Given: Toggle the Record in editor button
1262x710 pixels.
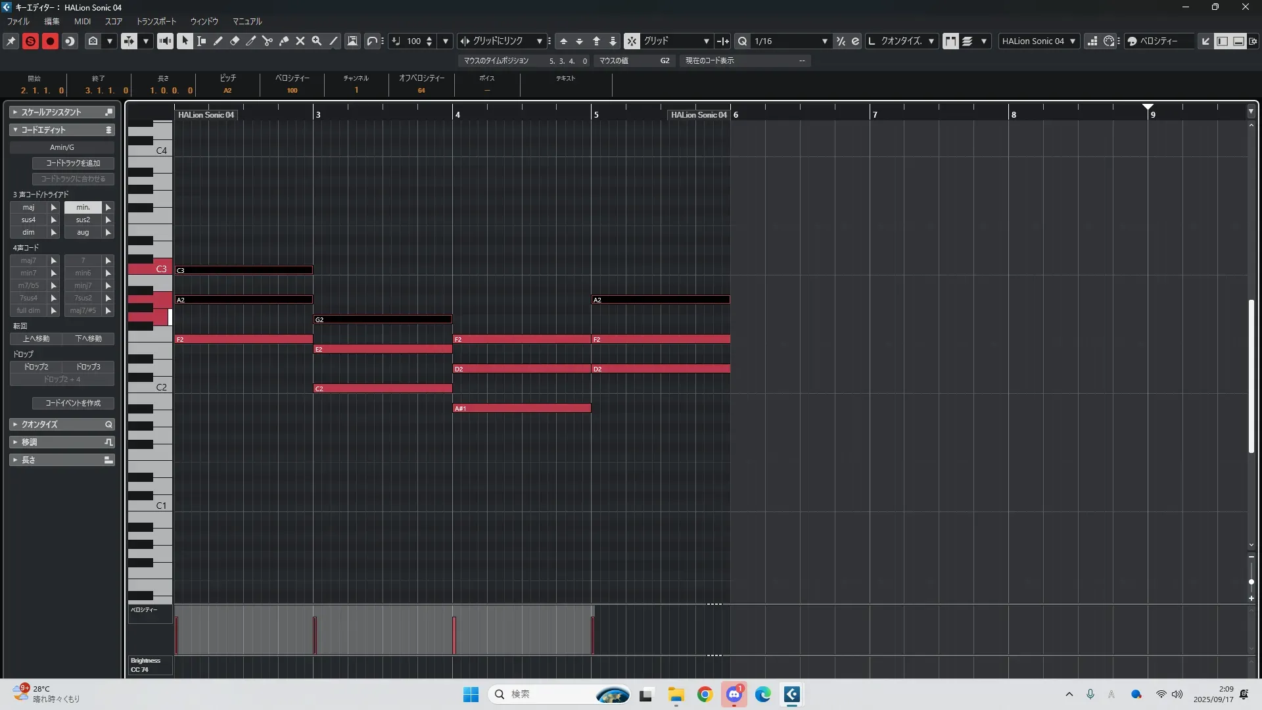Looking at the screenshot, I should point(50,41).
